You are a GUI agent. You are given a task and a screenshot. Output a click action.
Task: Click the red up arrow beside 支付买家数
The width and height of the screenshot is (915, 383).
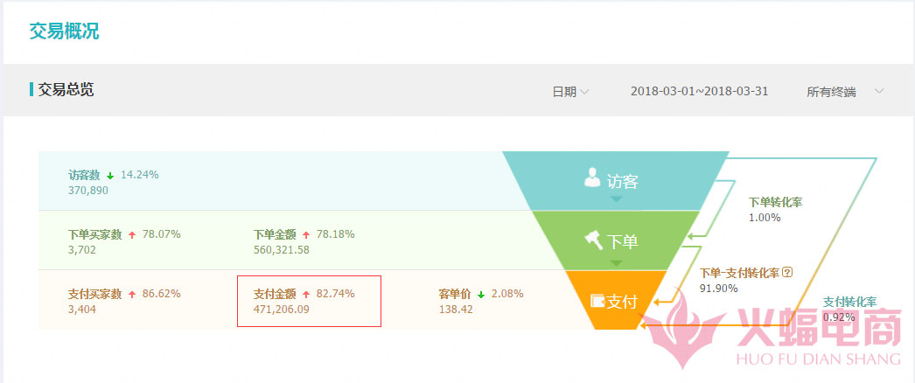(x=132, y=294)
